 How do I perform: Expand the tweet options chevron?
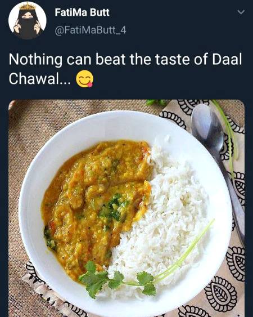241,12
